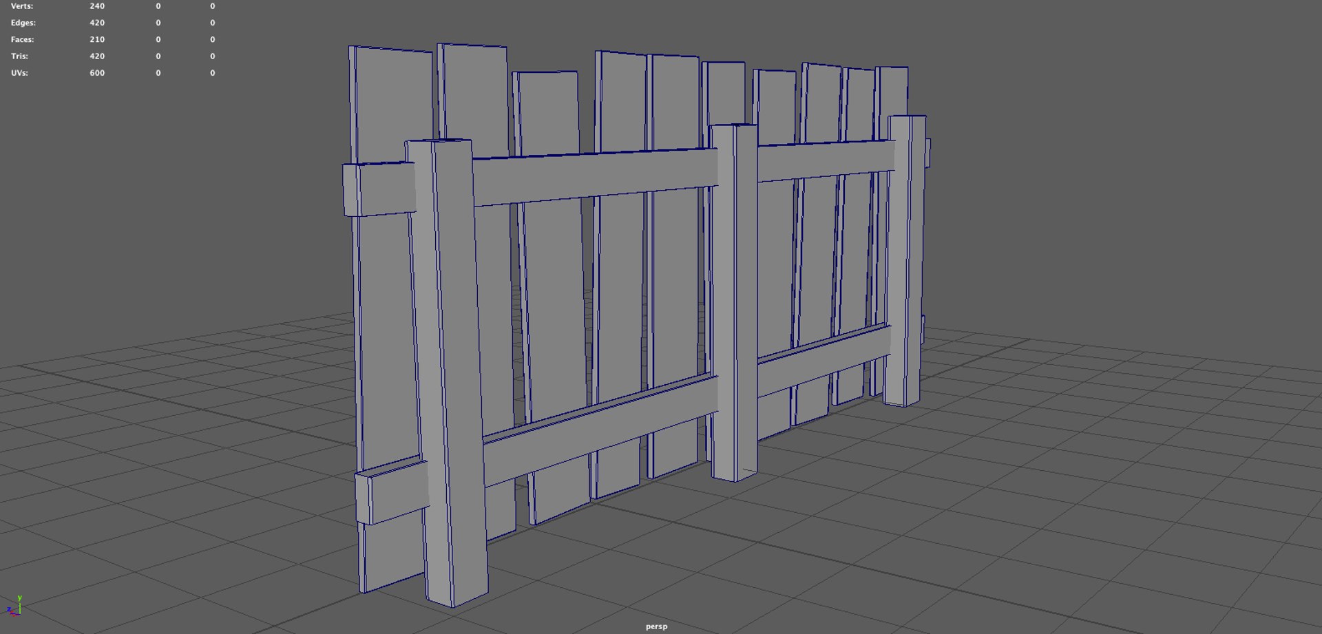The height and width of the screenshot is (634, 1322).
Task: Click the Verts: label in heads-up display
Action: [x=22, y=6]
